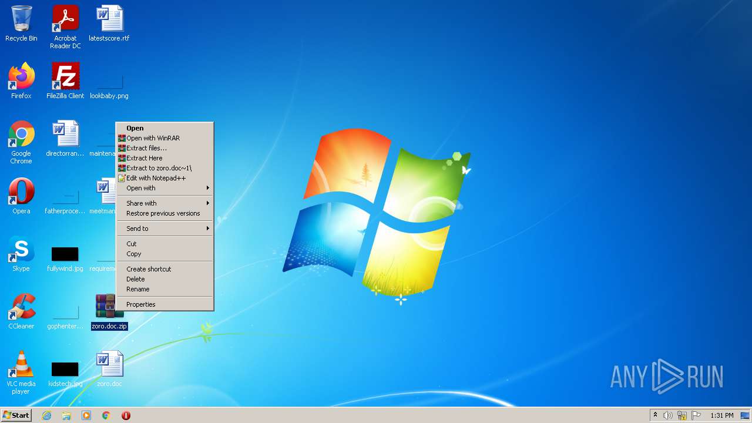Choose Open in the context menu
Screen dimensions: 752x423
point(164,128)
